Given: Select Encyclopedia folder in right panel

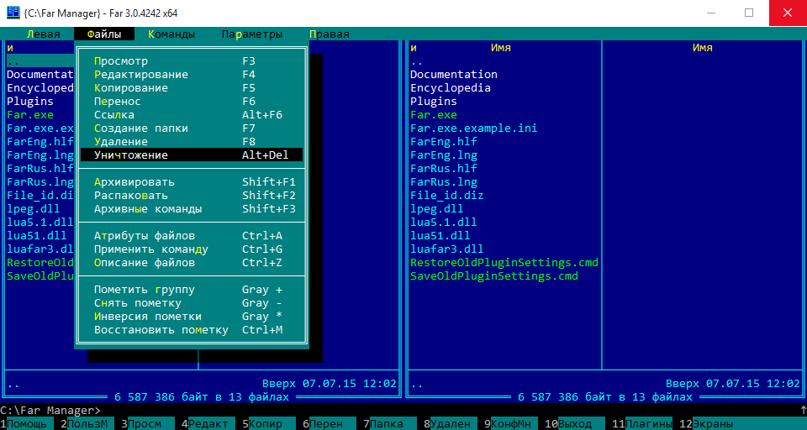Looking at the screenshot, I should pyautogui.click(x=451, y=88).
